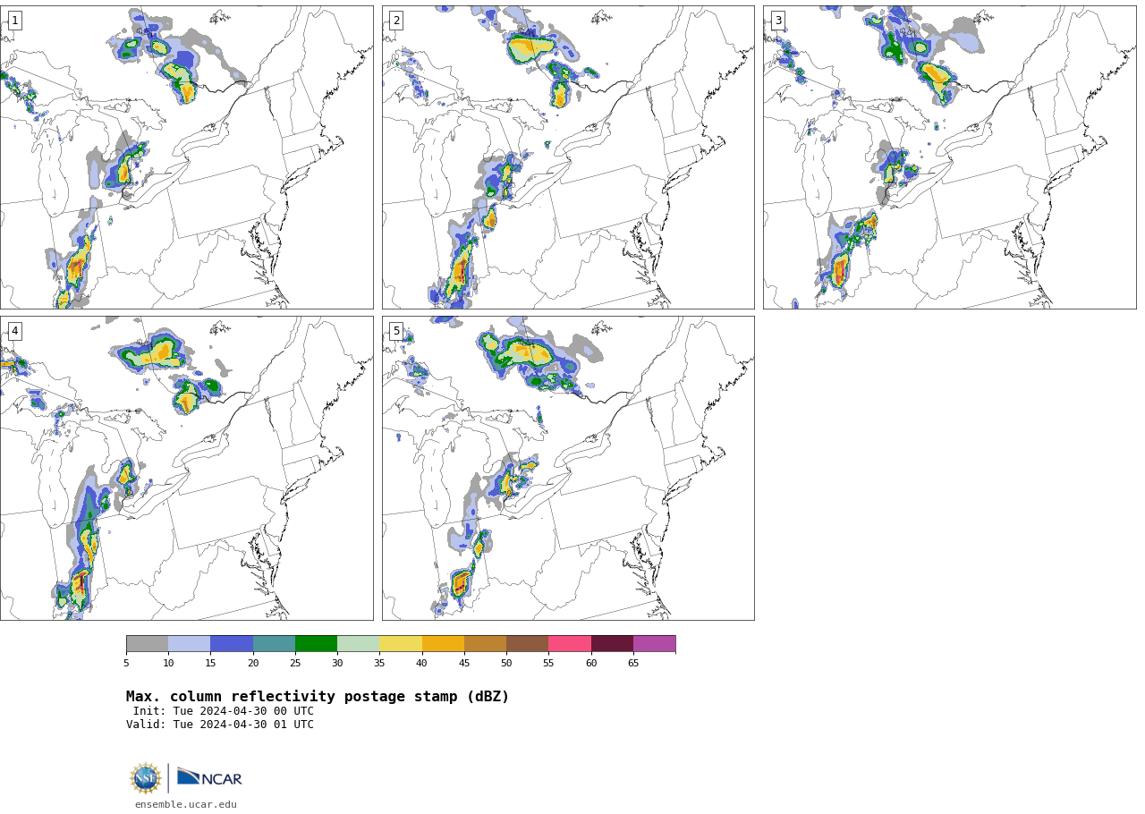
Task: Open ensemble member 3 reflectivity map
Action: (x=950, y=157)
